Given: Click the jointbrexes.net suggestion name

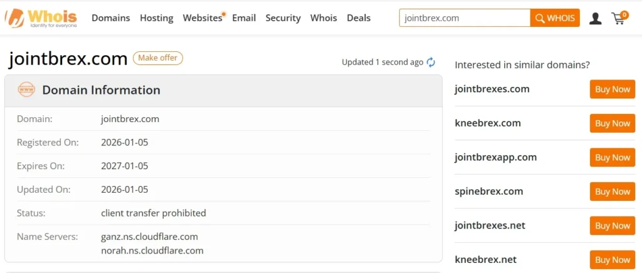Looking at the screenshot, I should coord(490,225).
